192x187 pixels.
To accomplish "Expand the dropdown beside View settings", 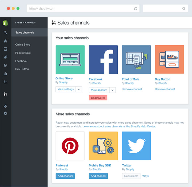I will [x=79, y=89].
